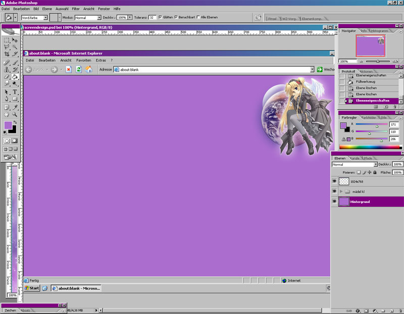This screenshot has width=404, height=314.
Task: Hide the mädel kl layer group
Action: [334, 191]
